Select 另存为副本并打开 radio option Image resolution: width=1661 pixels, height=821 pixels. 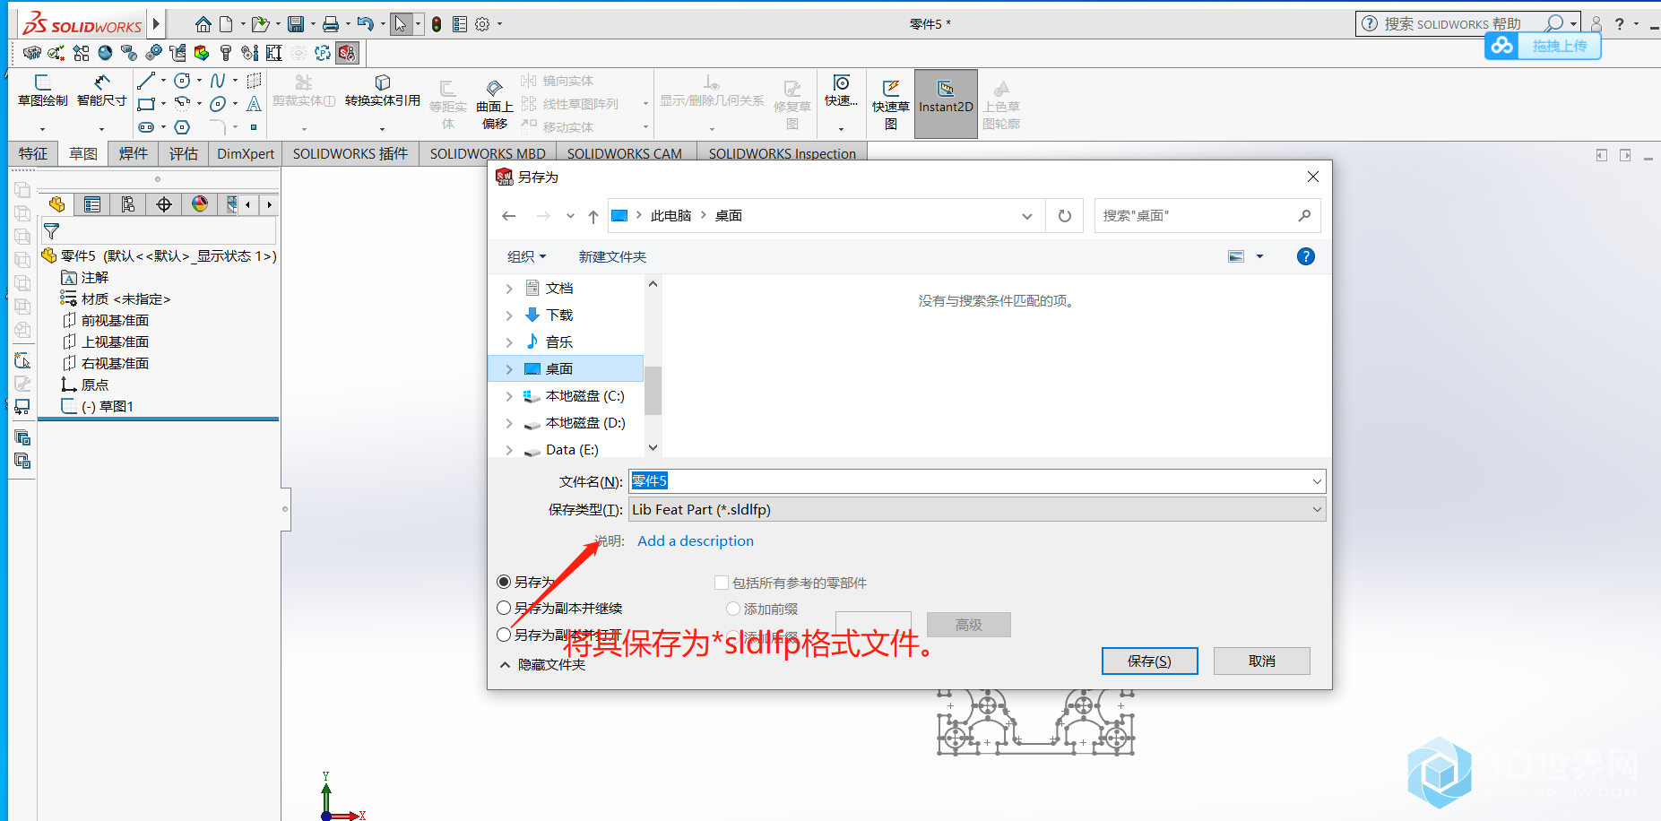click(x=504, y=635)
